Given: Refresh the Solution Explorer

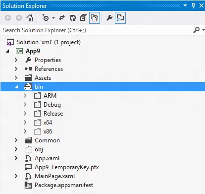Looking at the screenshot, I should click(x=73, y=18).
